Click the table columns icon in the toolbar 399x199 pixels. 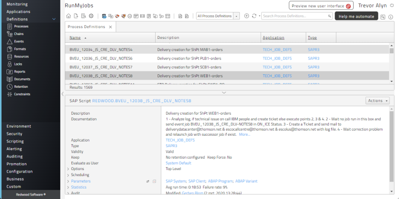coord(168,16)
